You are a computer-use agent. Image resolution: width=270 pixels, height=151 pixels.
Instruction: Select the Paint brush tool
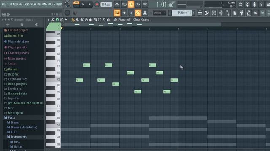pyautogui.click(x=77, y=20)
